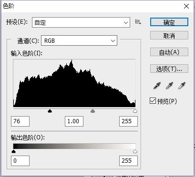Click the input highlight white slider
195x177 pixels.
coord(135,111)
